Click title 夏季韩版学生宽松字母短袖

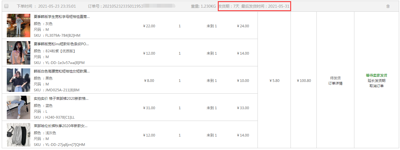[62, 17]
